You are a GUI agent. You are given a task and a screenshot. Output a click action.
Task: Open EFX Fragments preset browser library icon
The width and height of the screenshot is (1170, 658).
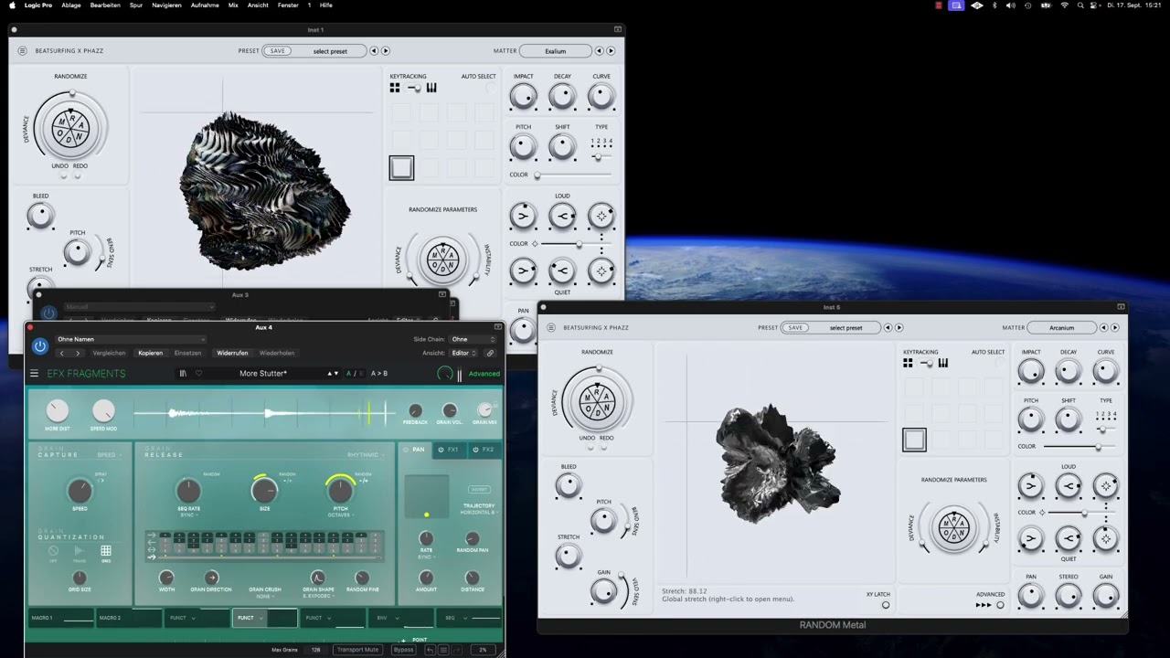(x=183, y=373)
